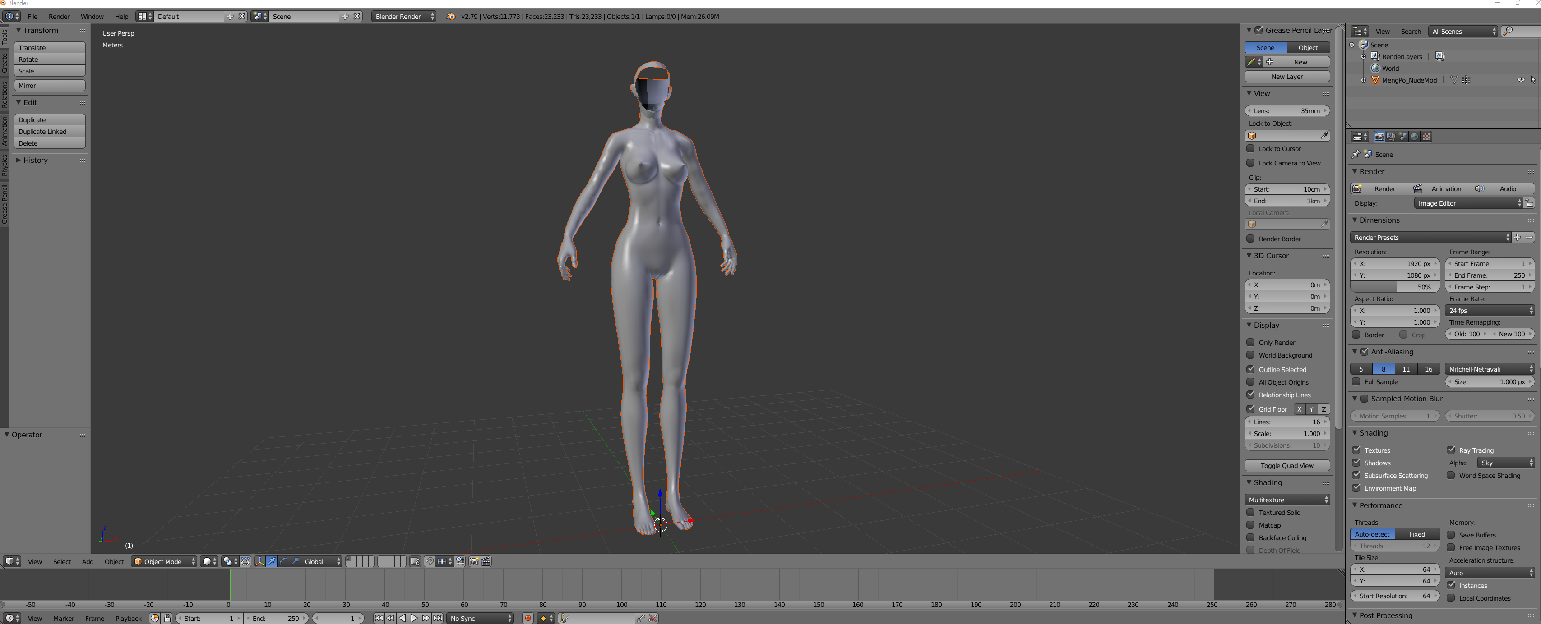Open the Add menu in 3D View header
Image resolution: width=1541 pixels, height=624 pixels.
[88, 561]
